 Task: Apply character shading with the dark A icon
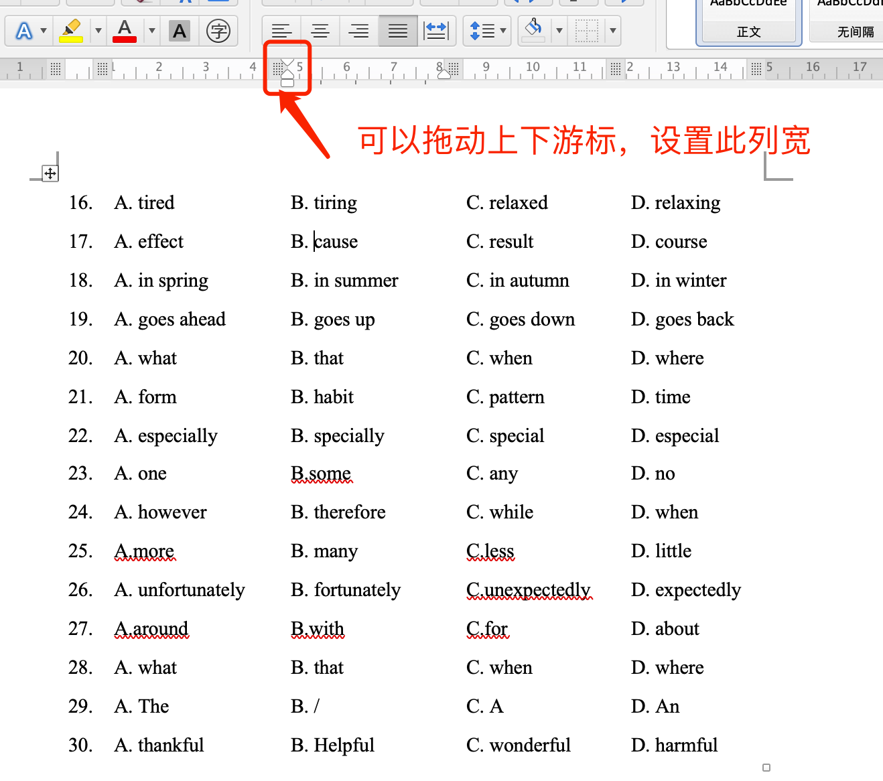click(179, 31)
